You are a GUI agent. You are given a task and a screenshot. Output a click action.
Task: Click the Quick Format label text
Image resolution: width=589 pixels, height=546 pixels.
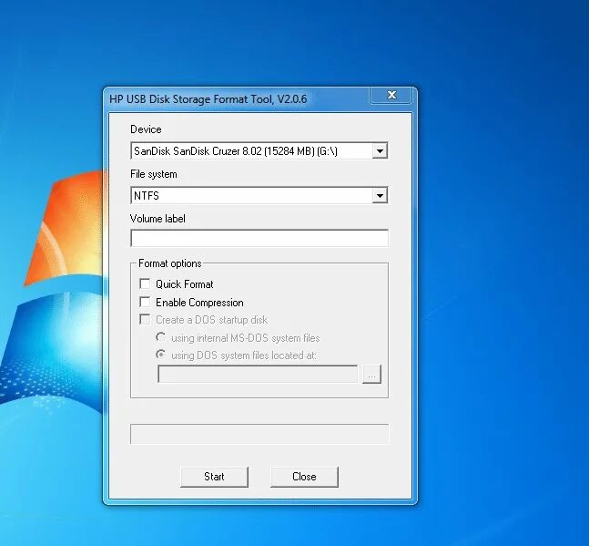tap(185, 283)
